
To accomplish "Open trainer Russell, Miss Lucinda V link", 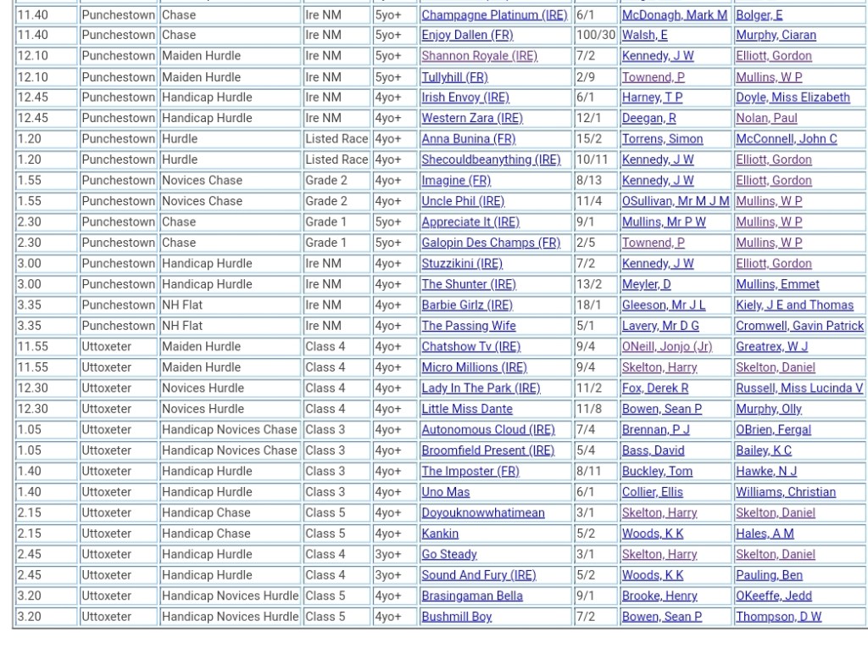I will tap(799, 388).
